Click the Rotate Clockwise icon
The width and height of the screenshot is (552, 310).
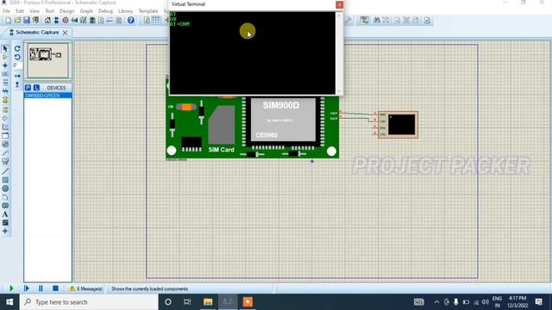pos(17,48)
